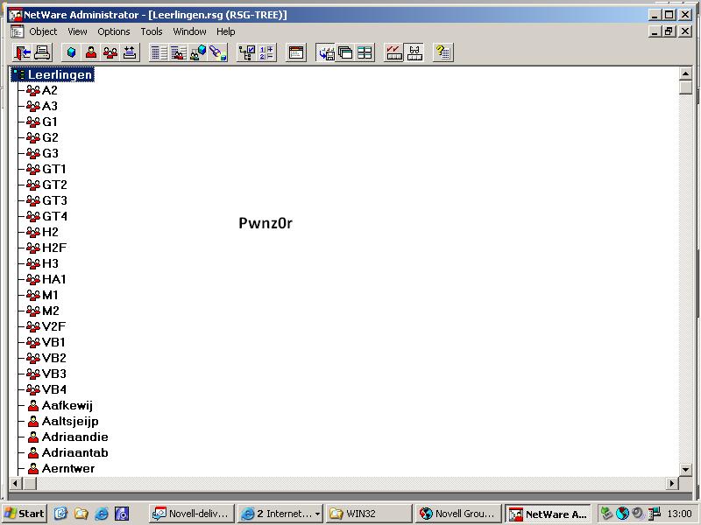Select the M2 group
Viewport: 701px width, 525px height.
pos(51,311)
